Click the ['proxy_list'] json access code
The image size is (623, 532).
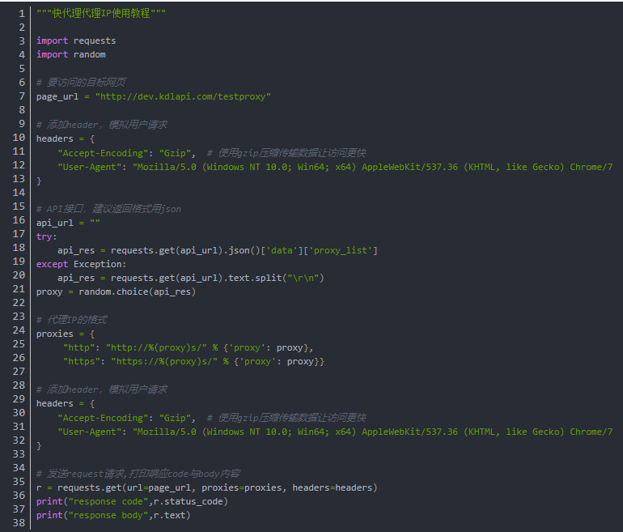341,250
